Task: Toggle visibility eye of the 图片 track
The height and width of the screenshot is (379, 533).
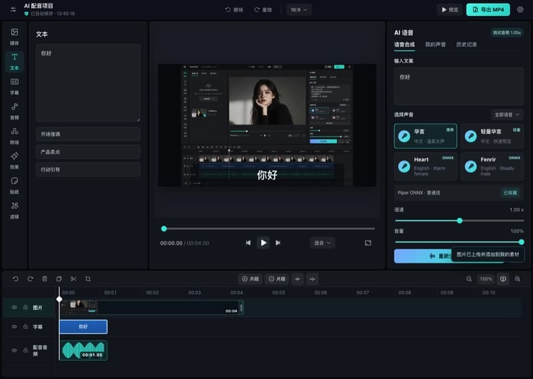Action: point(14,307)
